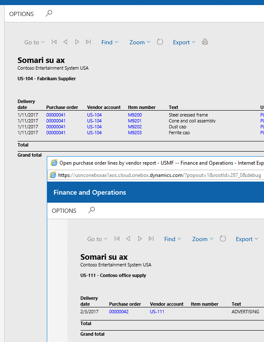The height and width of the screenshot is (342, 264).
Task: Open vendor US-104 on the Dust cap row
Action: tap(94, 127)
